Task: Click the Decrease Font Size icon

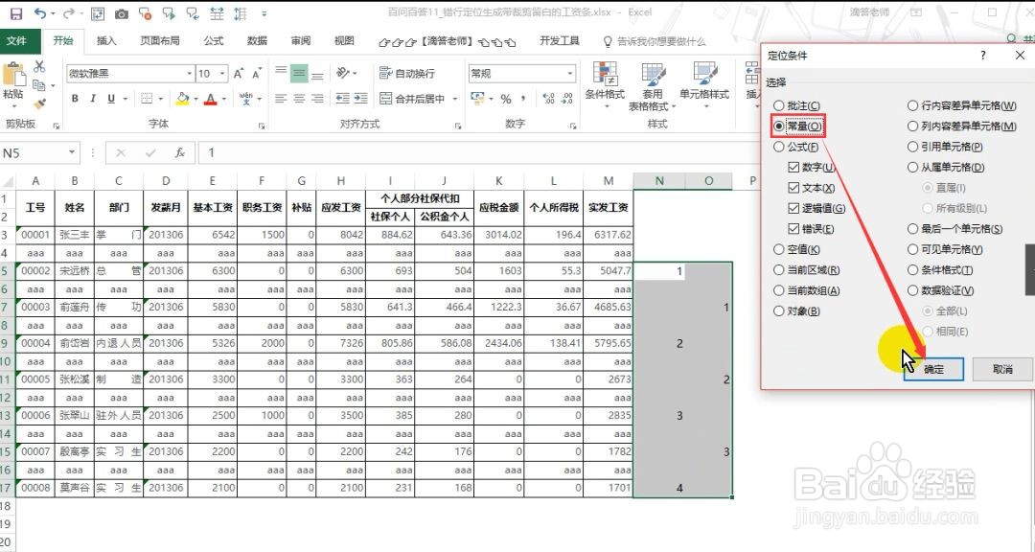Action: tap(257, 73)
